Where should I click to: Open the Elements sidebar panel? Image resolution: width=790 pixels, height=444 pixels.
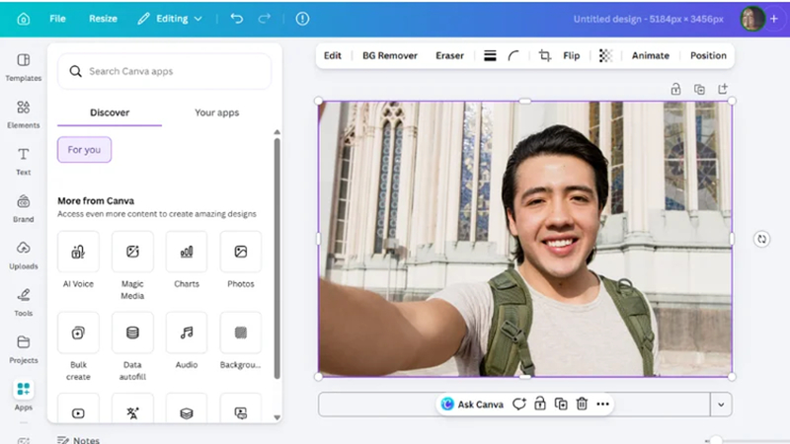23,114
